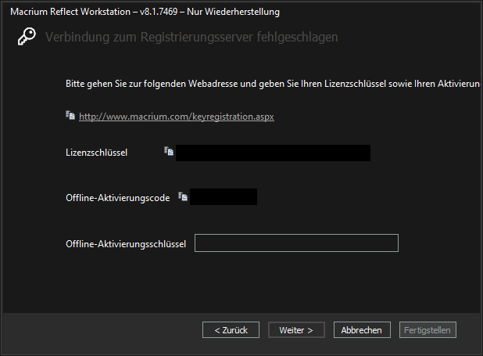Copy the Offline-Aktivierungscode using its copy icon
The image size is (483, 356).
183,196
